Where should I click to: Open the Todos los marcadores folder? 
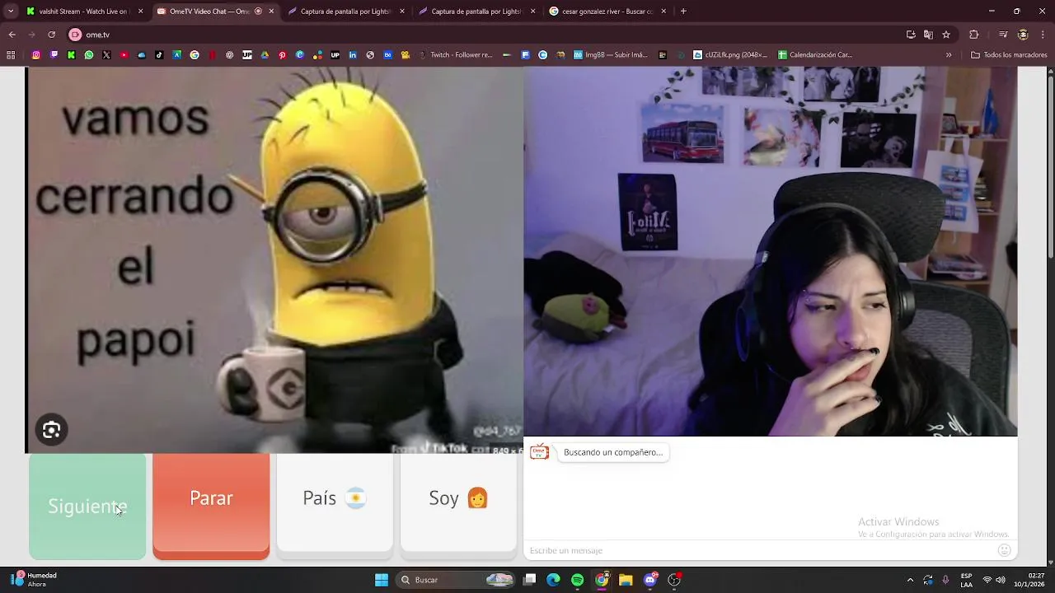click(1009, 55)
